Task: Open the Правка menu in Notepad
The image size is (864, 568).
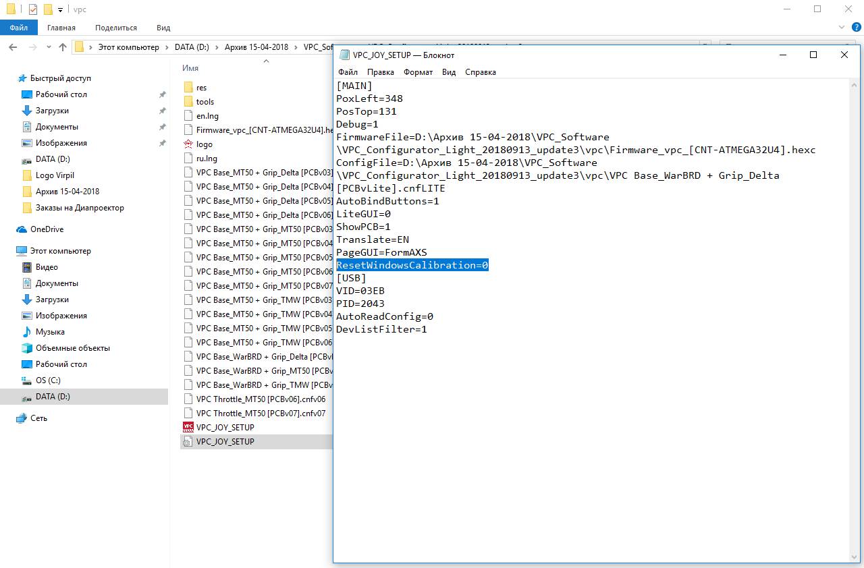Action: point(381,72)
